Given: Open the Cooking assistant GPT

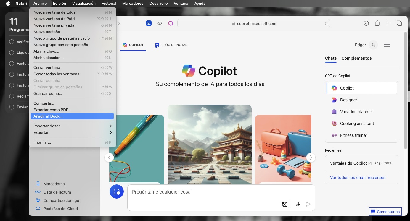Looking at the screenshot, I should (x=356, y=123).
